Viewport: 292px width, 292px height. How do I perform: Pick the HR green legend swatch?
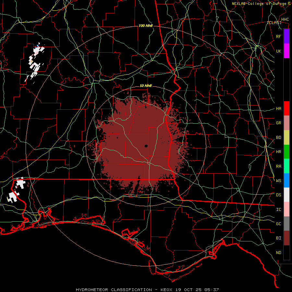pyautogui.click(x=286, y=152)
